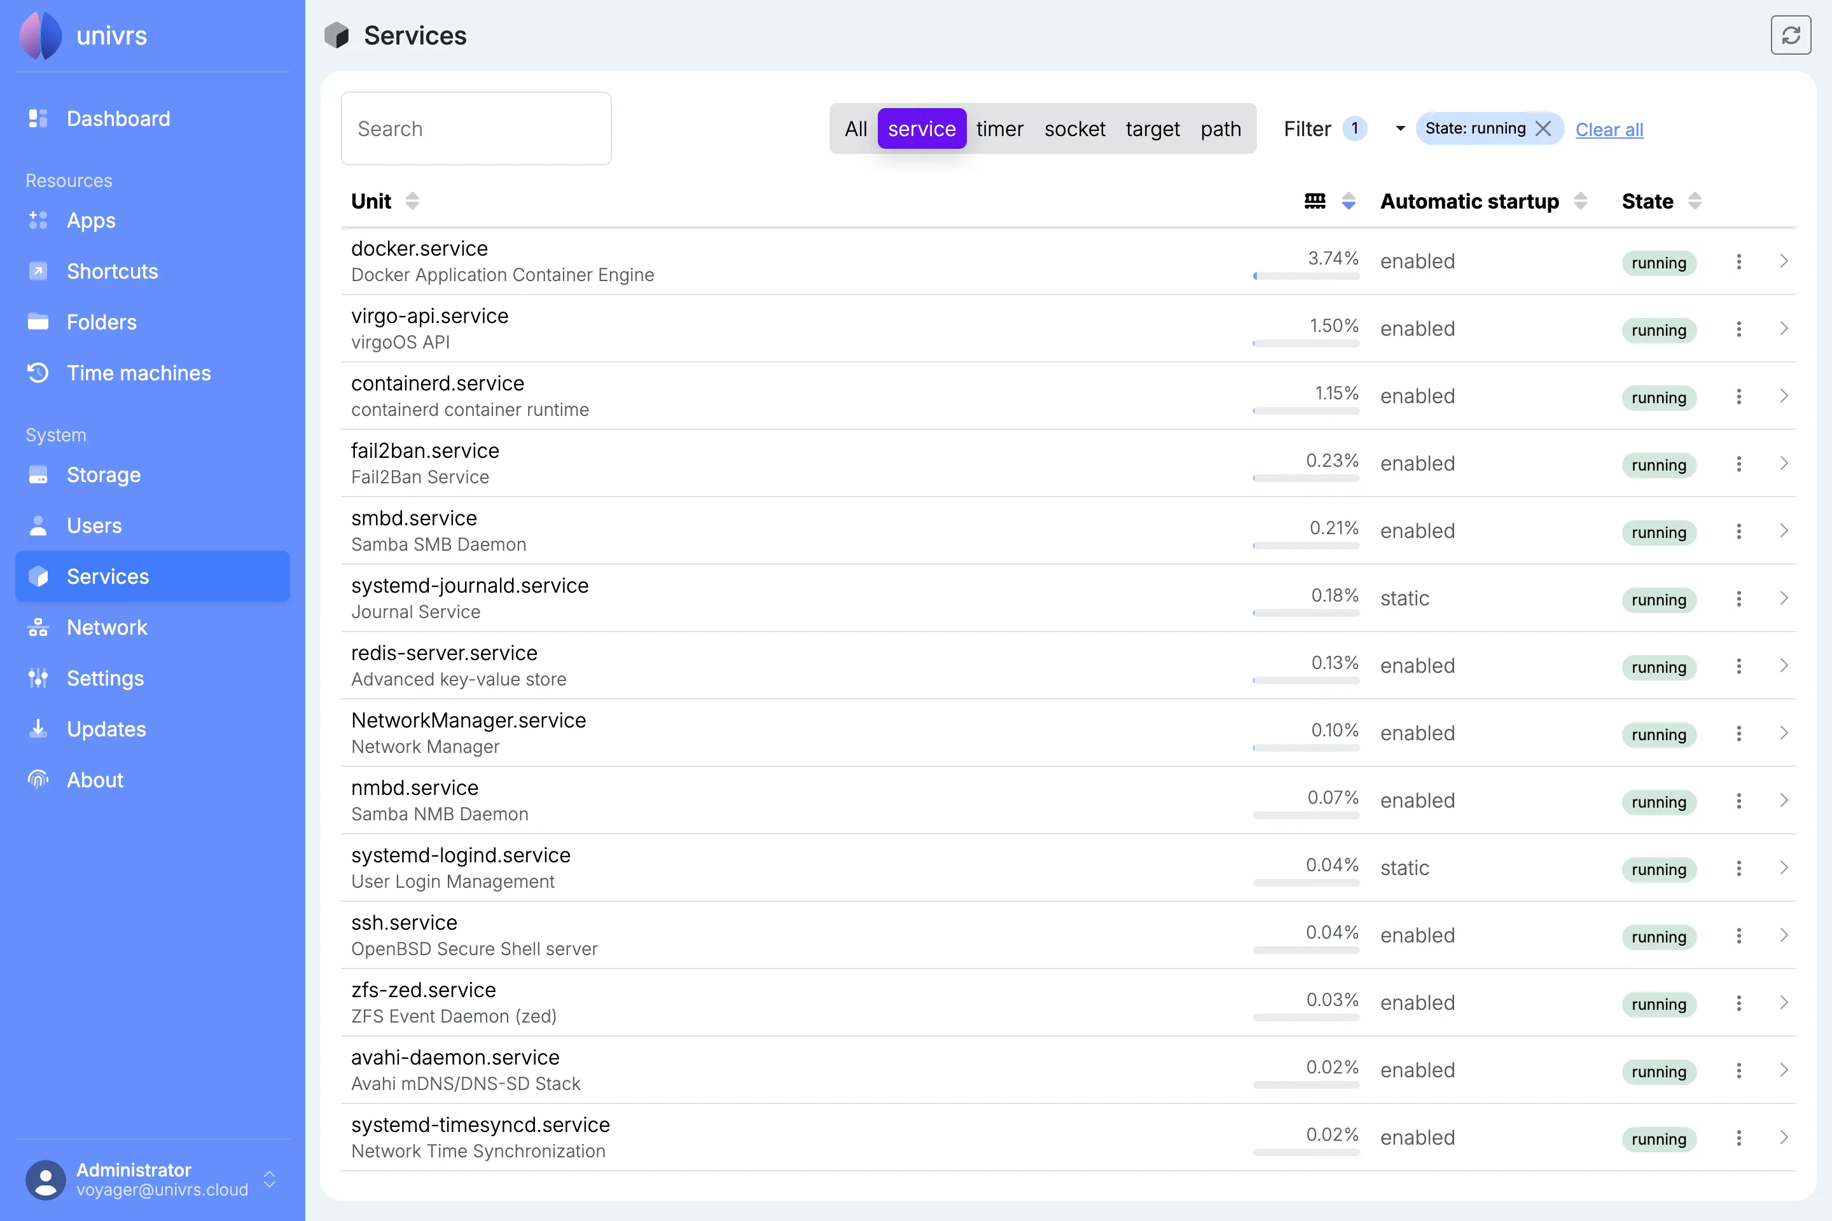Open Time machines section
The width and height of the screenshot is (1832, 1221).
click(x=152, y=373)
